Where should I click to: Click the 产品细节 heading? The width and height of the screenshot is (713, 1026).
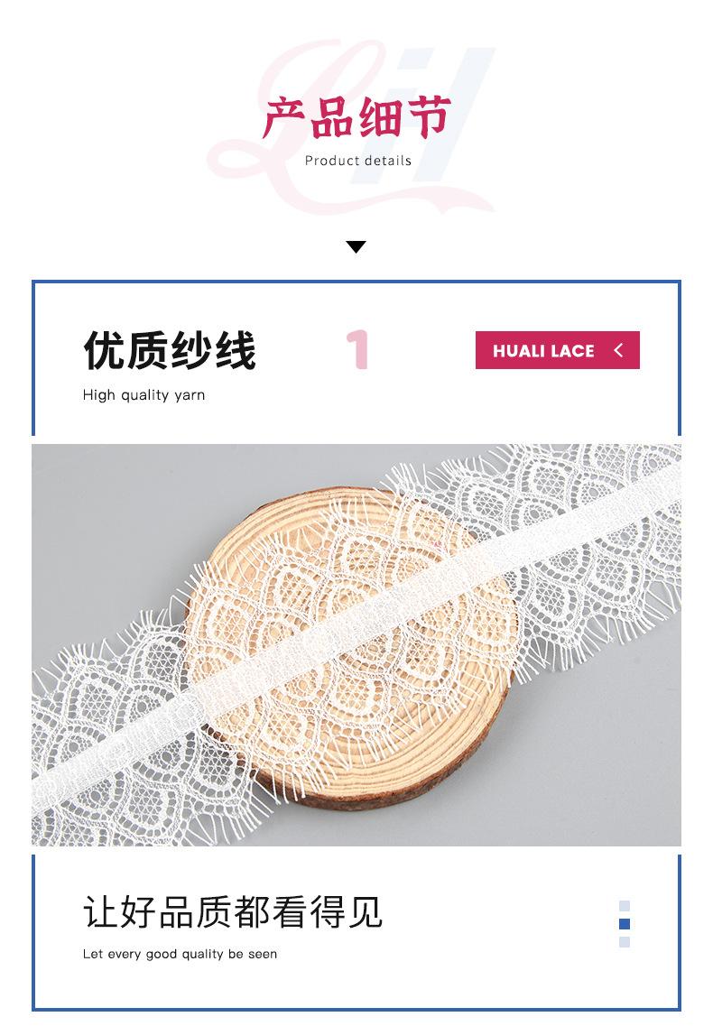(356, 118)
